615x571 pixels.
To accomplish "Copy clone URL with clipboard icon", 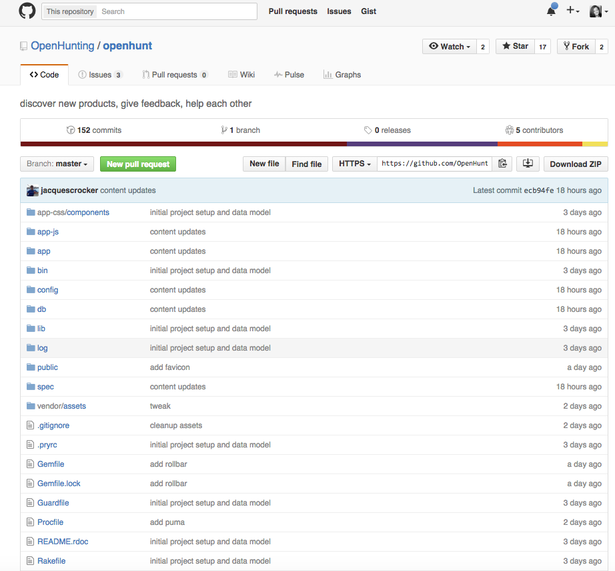I will pyautogui.click(x=502, y=164).
